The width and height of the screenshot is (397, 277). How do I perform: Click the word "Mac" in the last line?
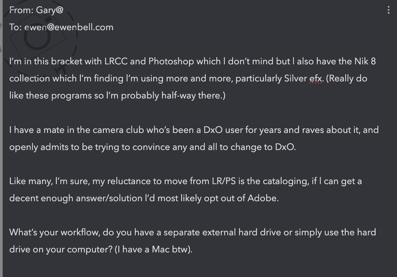pyautogui.click(x=160, y=249)
